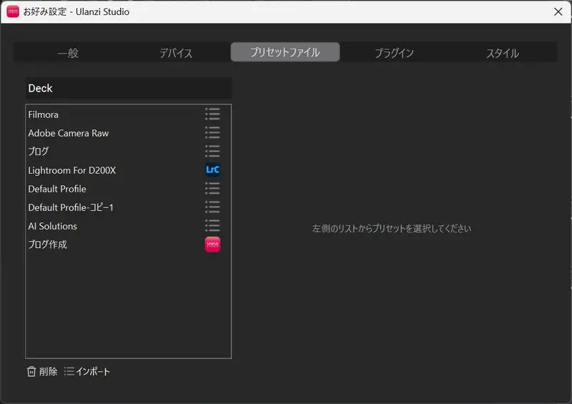This screenshot has width=572, height=404.
Task: Close the お好み設定 window
Action: (558, 11)
